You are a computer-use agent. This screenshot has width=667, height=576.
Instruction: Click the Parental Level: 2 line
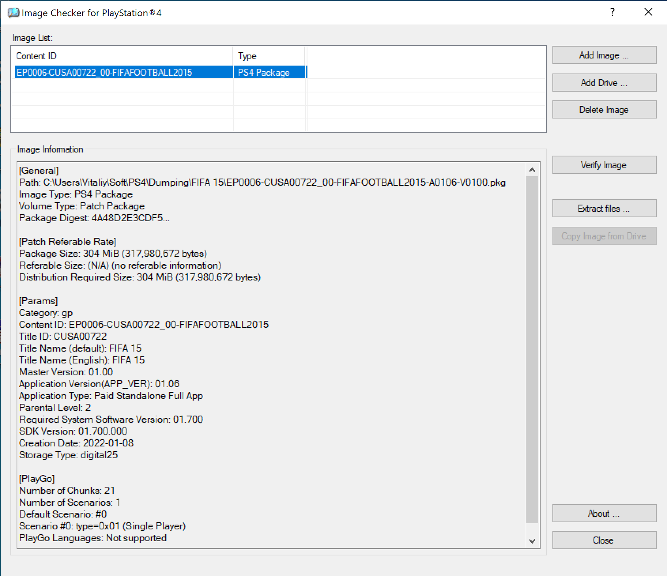click(55, 408)
